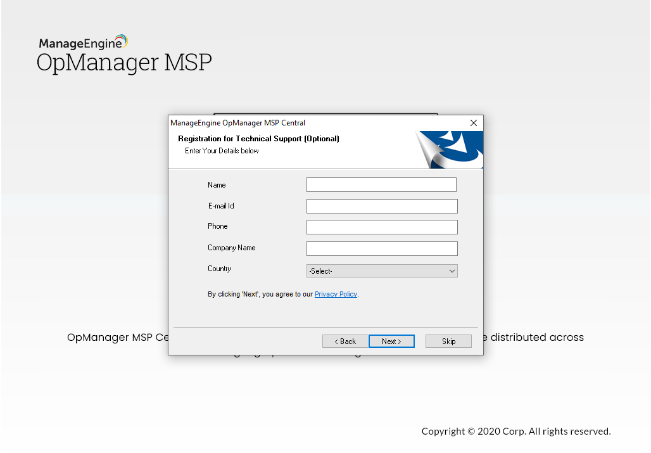The width and height of the screenshot is (651, 453).
Task: Click the blue arrow page-fold graphic
Action: click(450, 147)
